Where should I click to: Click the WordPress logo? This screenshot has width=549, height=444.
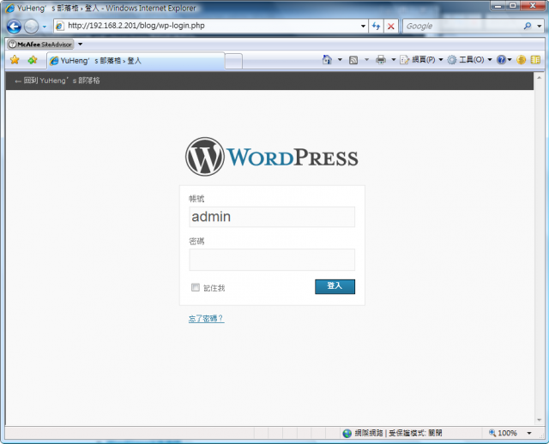click(x=272, y=157)
